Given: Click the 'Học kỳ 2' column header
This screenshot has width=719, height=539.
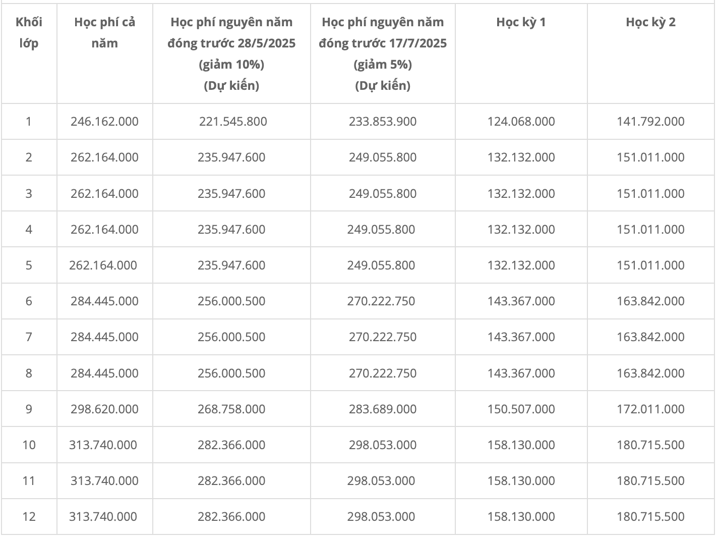Looking at the screenshot, I should [x=650, y=22].
